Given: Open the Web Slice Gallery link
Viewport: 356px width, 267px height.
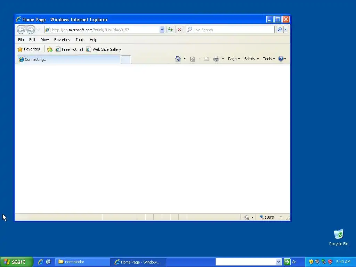Looking at the screenshot, I should (x=104, y=49).
